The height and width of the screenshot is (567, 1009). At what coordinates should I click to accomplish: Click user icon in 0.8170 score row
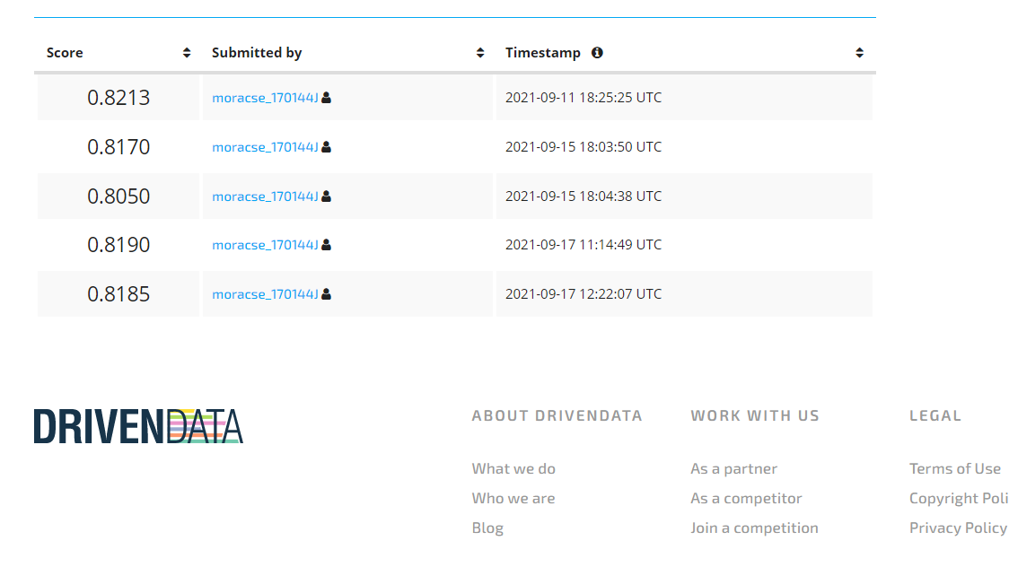[x=326, y=147]
